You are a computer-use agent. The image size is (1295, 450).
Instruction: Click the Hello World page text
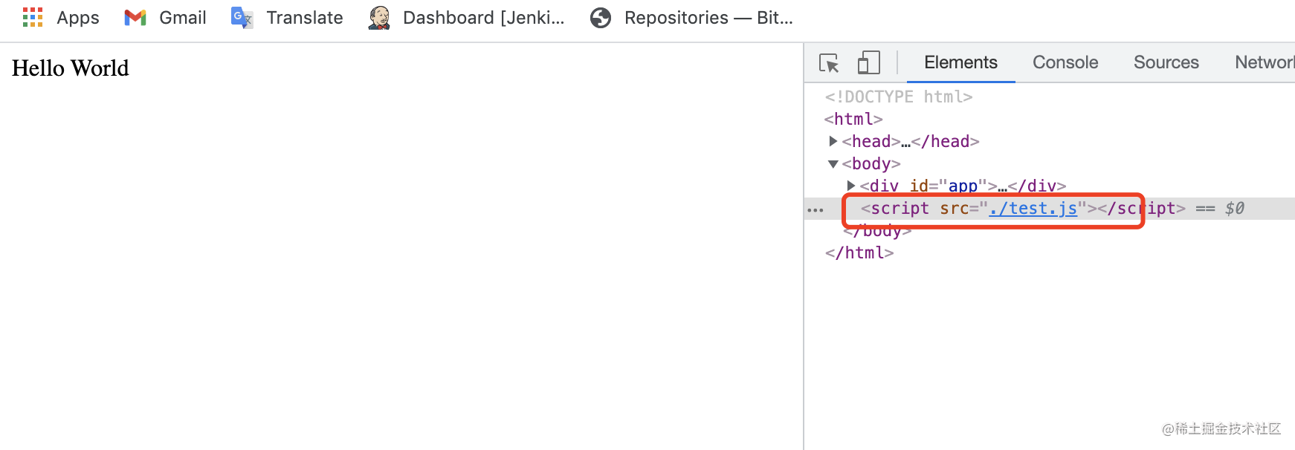(71, 68)
